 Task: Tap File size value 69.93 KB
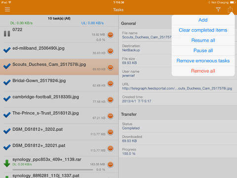tap(129, 63)
